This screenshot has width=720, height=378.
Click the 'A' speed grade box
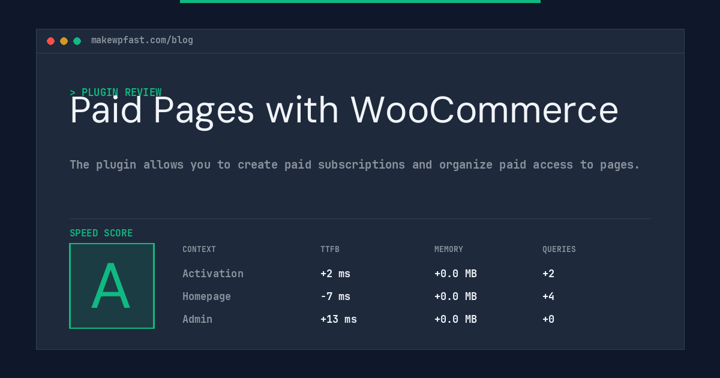112,286
